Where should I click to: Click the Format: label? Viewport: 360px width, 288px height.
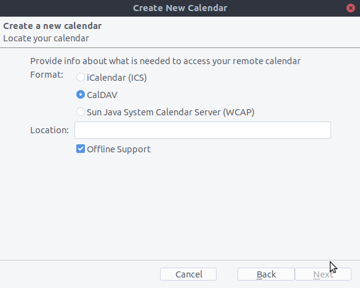[47, 75]
